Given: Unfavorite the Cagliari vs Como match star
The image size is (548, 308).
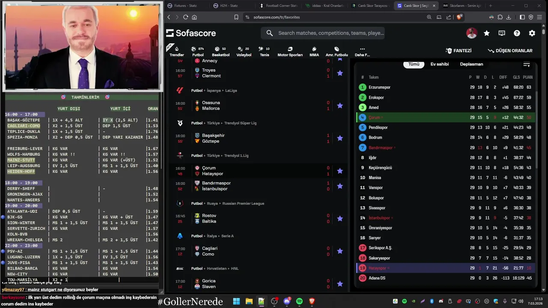Looking at the screenshot, I should (340, 251).
